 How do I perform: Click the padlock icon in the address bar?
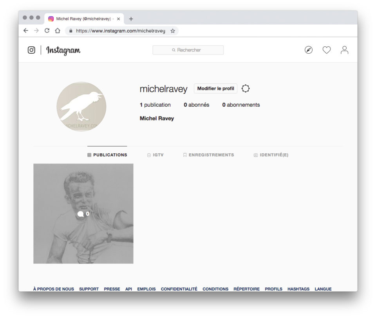[x=71, y=31]
